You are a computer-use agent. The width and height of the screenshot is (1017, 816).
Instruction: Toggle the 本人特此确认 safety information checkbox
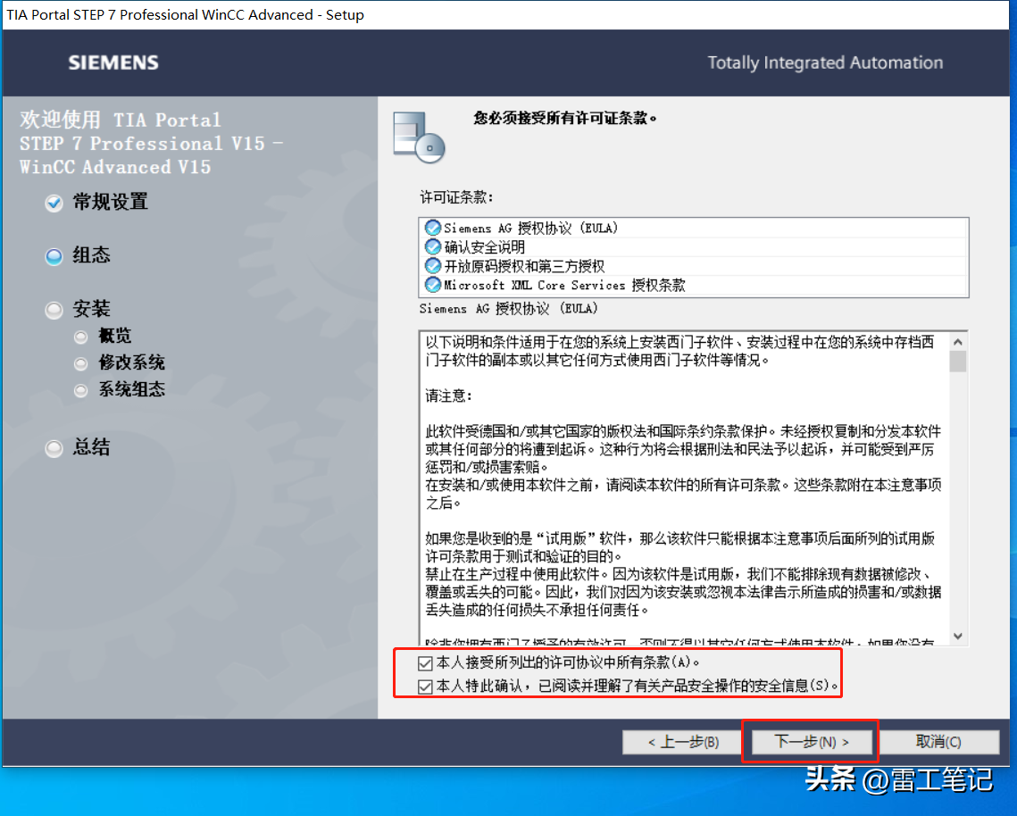pyautogui.click(x=425, y=687)
